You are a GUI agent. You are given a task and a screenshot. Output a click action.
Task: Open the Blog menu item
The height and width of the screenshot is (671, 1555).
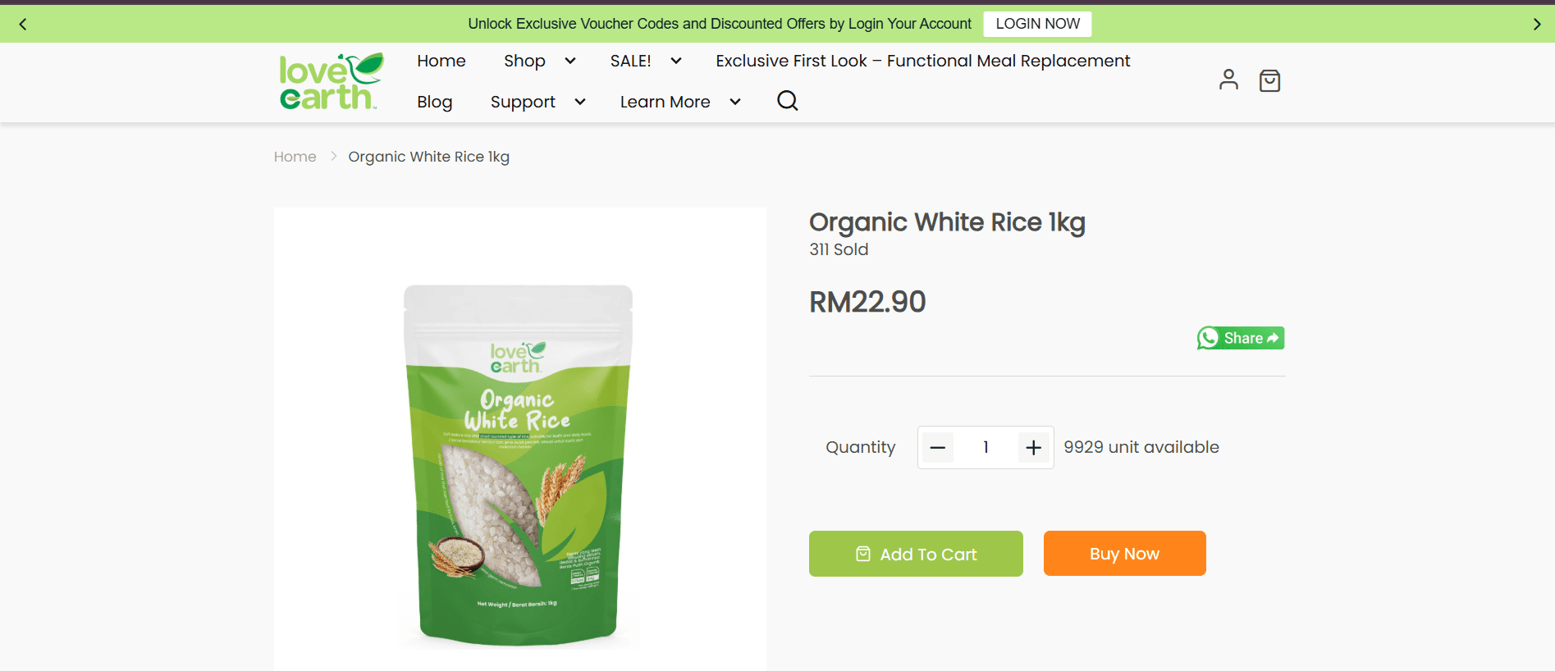(435, 102)
